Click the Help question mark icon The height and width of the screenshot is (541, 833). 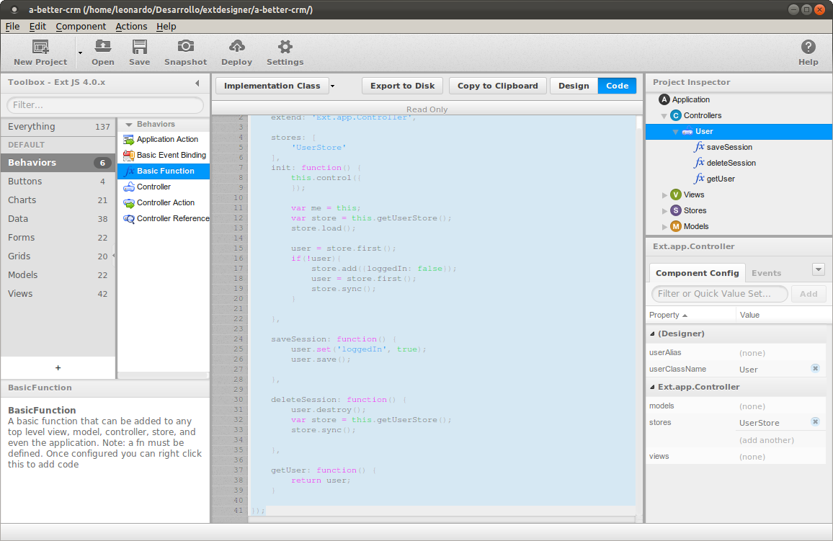pyautogui.click(x=808, y=47)
